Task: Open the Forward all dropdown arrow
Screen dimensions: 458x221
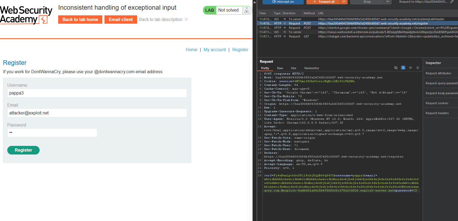Action: click(344, 2)
